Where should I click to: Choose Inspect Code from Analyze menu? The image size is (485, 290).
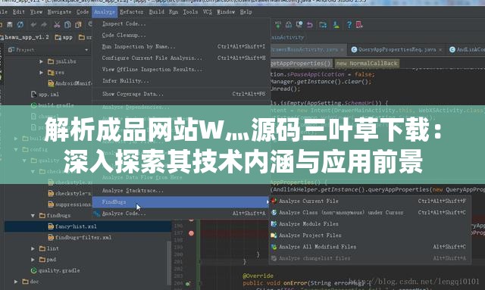pos(181,23)
